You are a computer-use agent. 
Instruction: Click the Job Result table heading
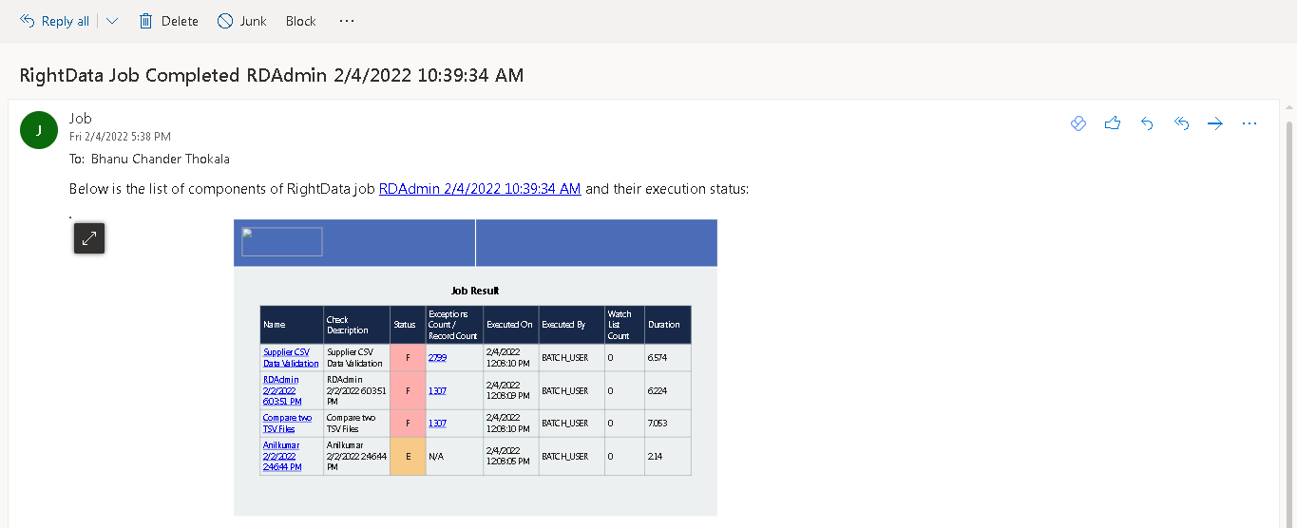coord(475,291)
